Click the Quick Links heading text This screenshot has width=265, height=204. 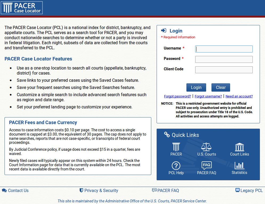(185, 135)
